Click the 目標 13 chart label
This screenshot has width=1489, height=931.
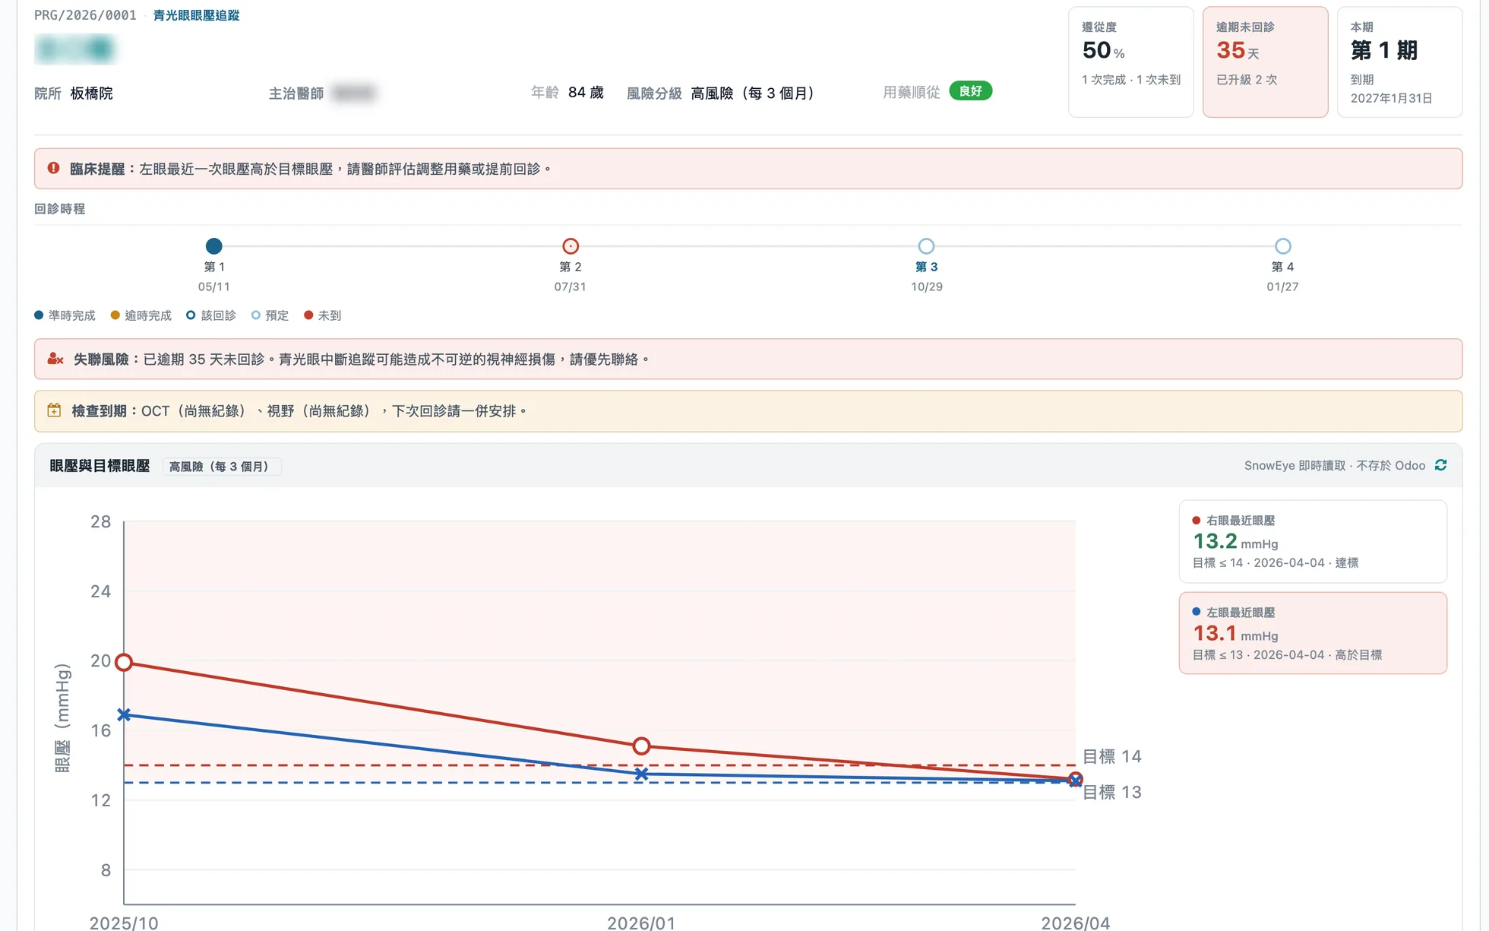point(1111,793)
